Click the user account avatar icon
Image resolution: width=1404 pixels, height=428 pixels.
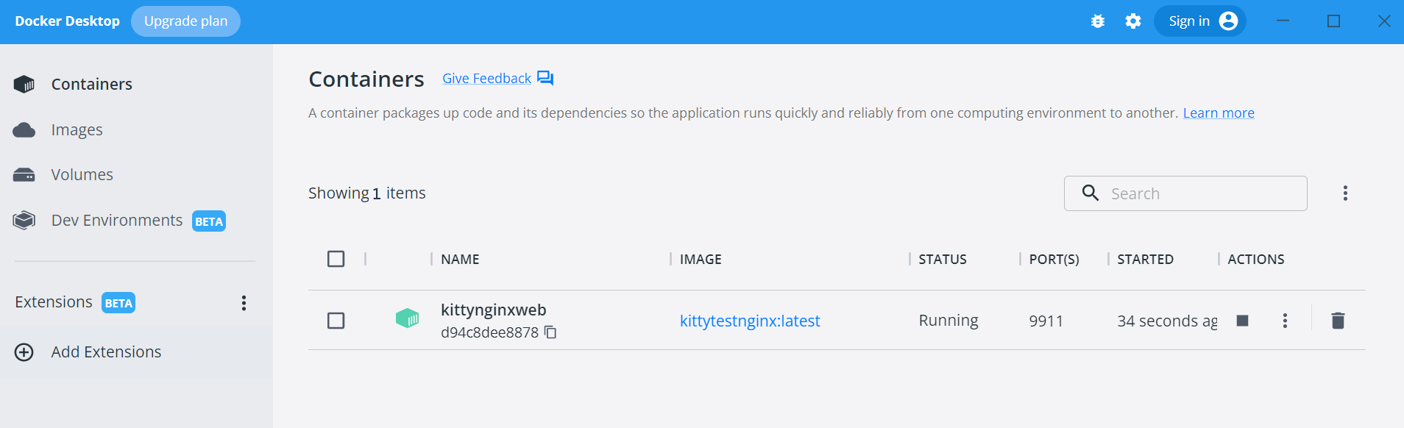click(x=1228, y=21)
